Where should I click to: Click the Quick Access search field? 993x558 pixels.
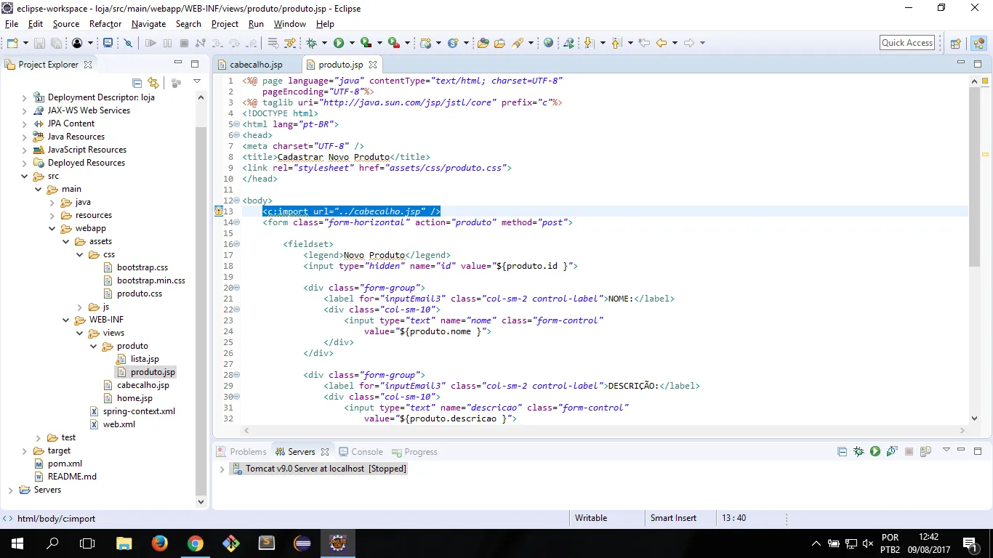pyautogui.click(x=906, y=43)
